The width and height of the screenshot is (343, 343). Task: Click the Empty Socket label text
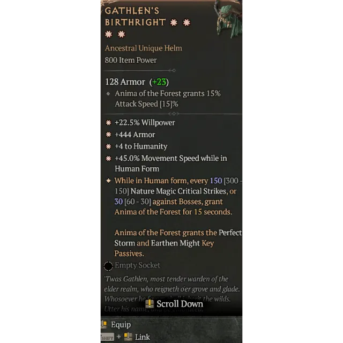point(137,265)
